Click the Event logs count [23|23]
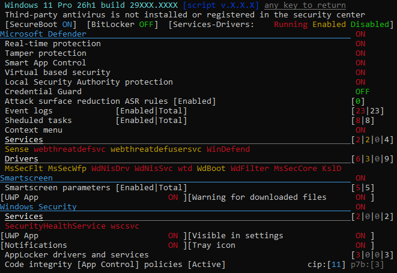397x273 pixels. pyautogui.click(x=368, y=111)
